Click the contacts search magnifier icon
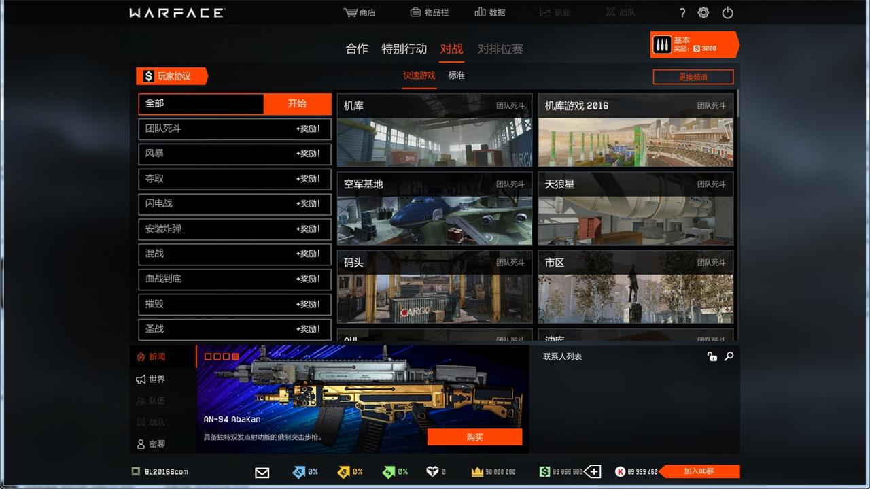Screen dimensions: 870x489 point(729,356)
